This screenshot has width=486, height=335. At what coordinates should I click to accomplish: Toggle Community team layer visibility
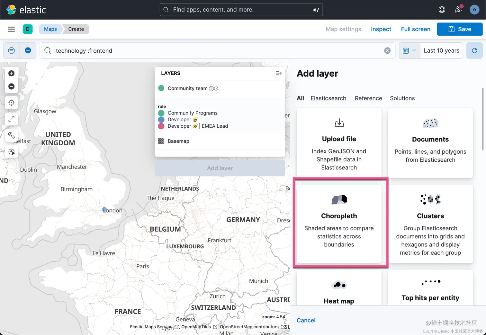161,88
